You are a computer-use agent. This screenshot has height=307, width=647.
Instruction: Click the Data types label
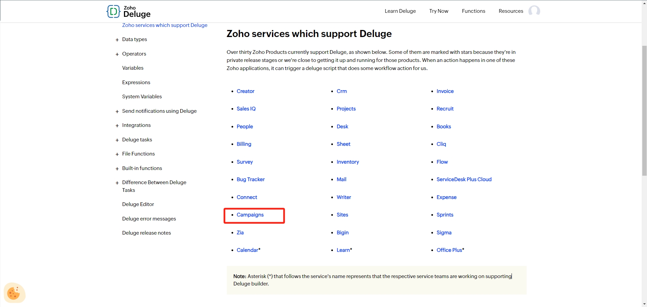[134, 39]
